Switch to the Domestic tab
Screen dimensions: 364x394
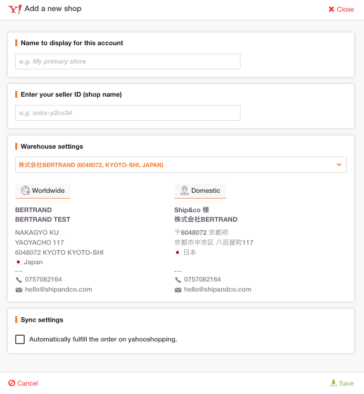200,191
